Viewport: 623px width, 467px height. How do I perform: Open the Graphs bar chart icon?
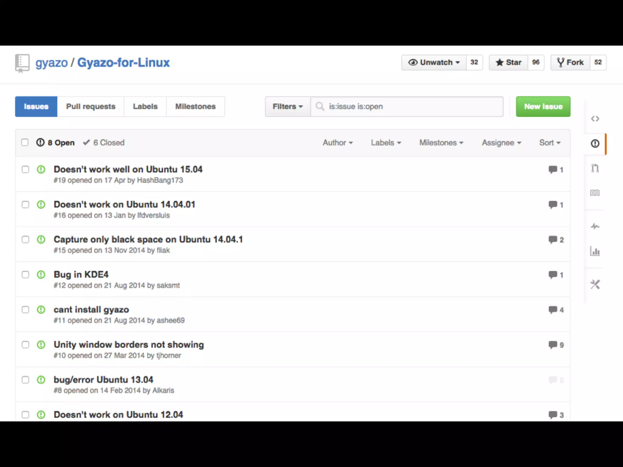(x=595, y=251)
